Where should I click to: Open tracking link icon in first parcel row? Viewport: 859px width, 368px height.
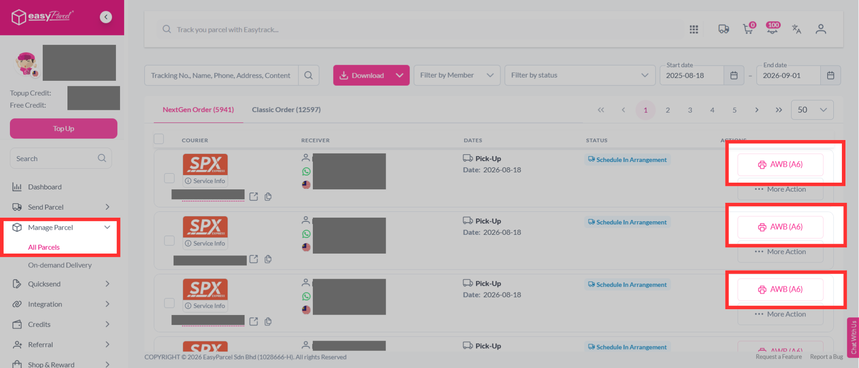254,197
